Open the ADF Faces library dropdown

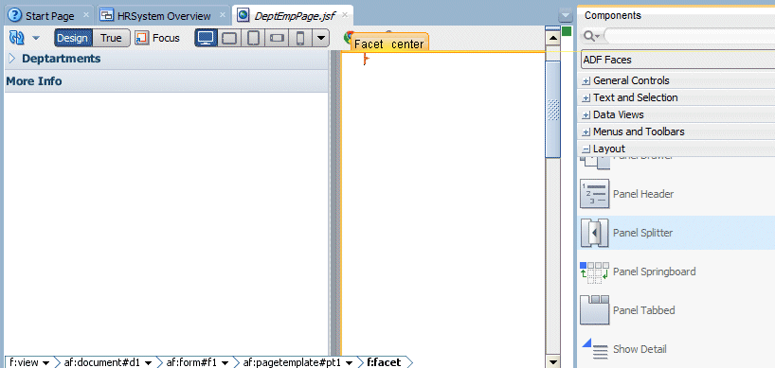tap(678, 60)
